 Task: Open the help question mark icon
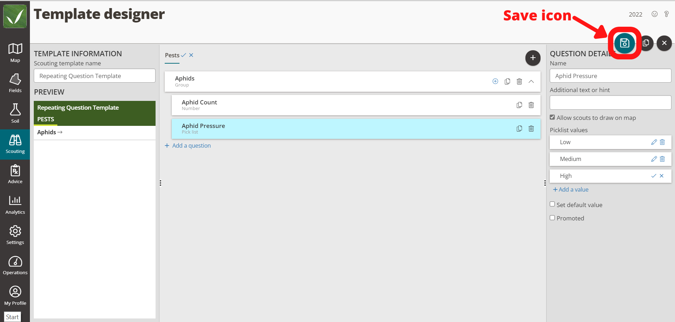[667, 14]
